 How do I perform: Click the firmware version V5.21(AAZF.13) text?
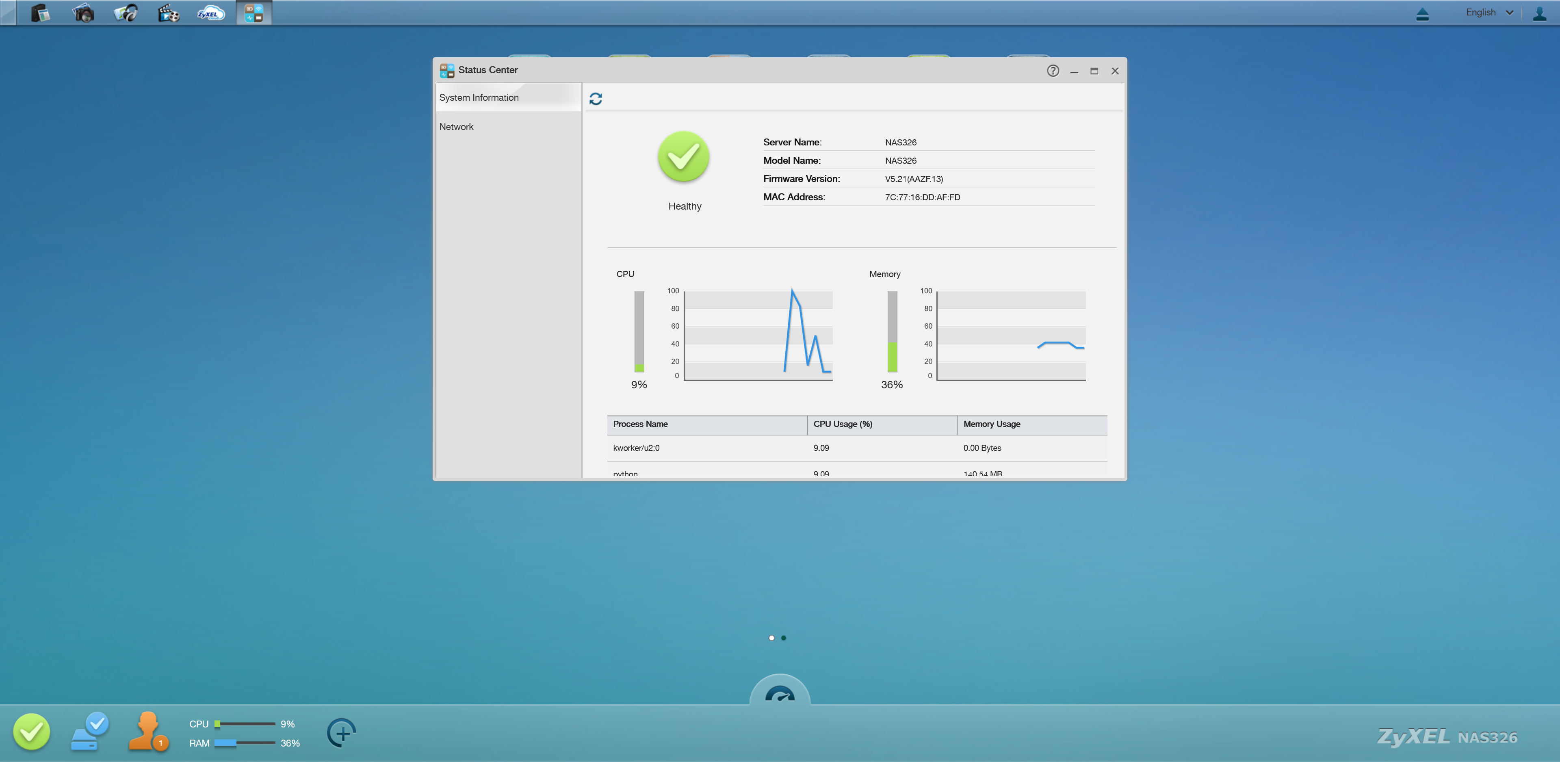913,179
